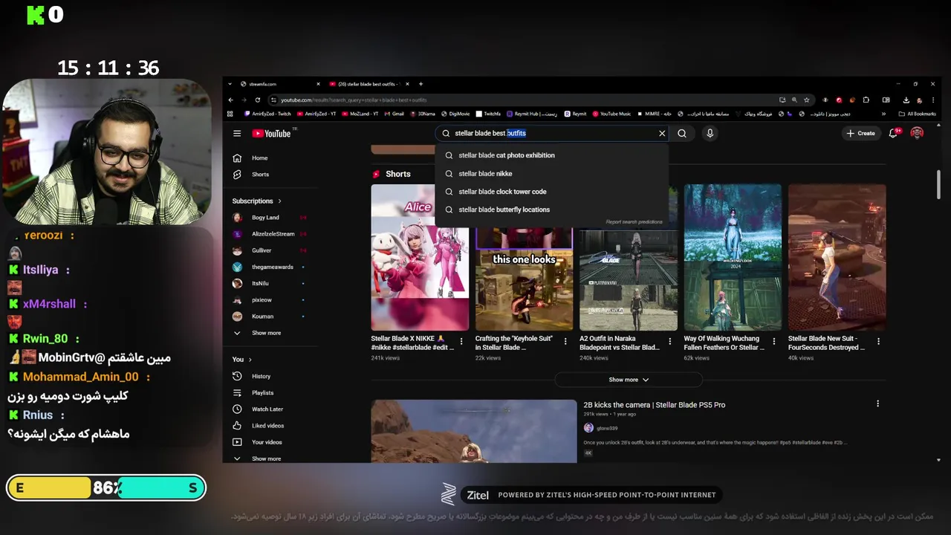This screenshot has height=535, width=951.
Task: Expand Show more under Shorts shelf
Action: pyautogui.click(x=629, y=380)
